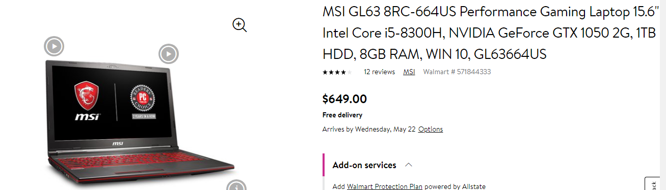Open delivery Options link
Image resolution: width=666 pixels, height=190 pixels.
point(431,129)
